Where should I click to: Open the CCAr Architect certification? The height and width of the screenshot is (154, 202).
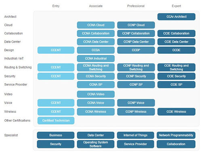[x=176, y=17]
